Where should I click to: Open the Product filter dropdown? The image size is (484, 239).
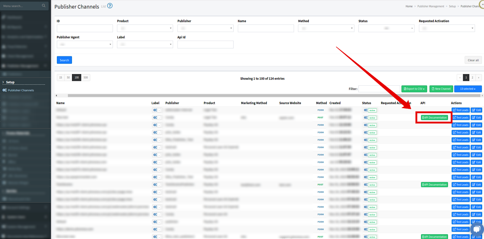[x=145, y=28]
